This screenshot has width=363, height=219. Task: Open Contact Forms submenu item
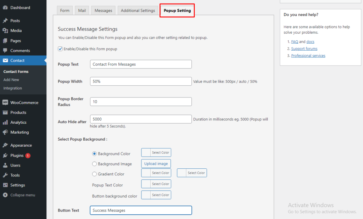[x=16, y=72]
